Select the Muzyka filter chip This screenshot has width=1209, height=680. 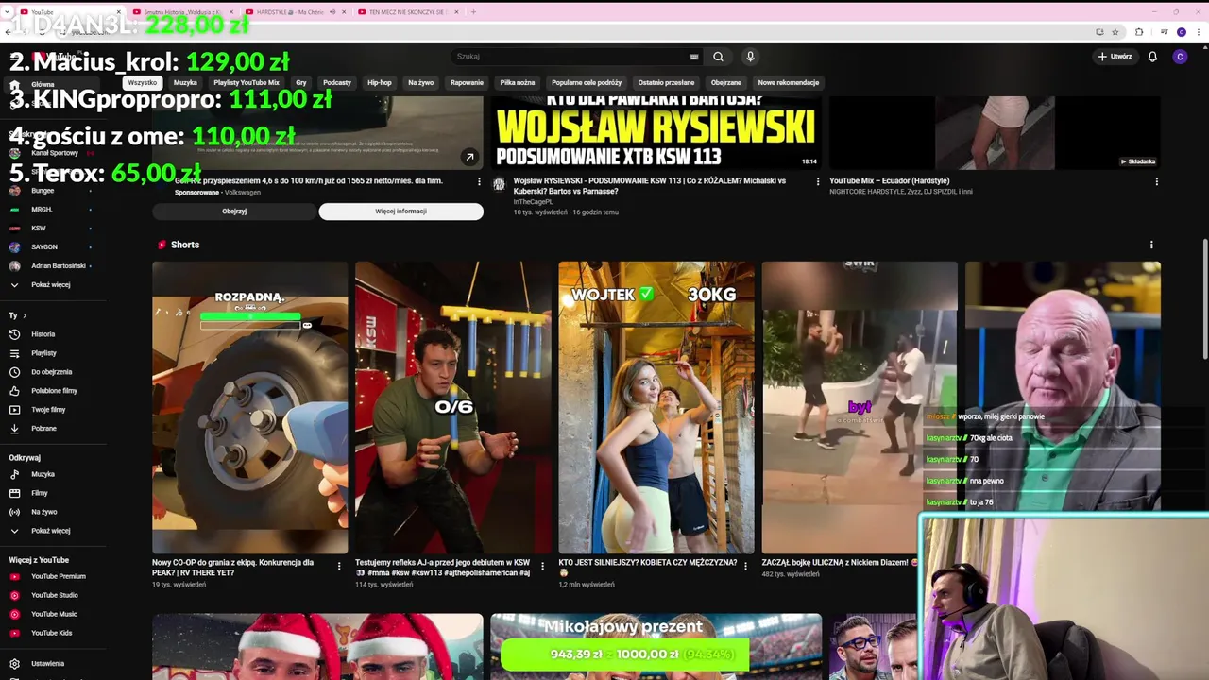tap(185, 83)
